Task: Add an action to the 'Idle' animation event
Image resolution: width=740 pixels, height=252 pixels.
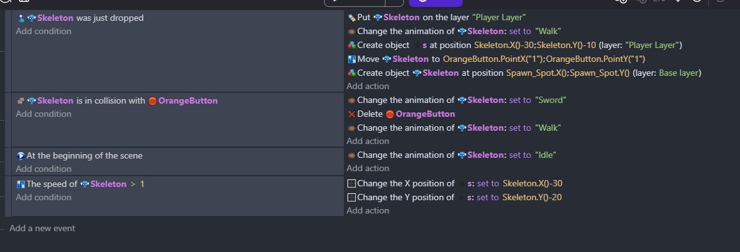Action: 368,169
